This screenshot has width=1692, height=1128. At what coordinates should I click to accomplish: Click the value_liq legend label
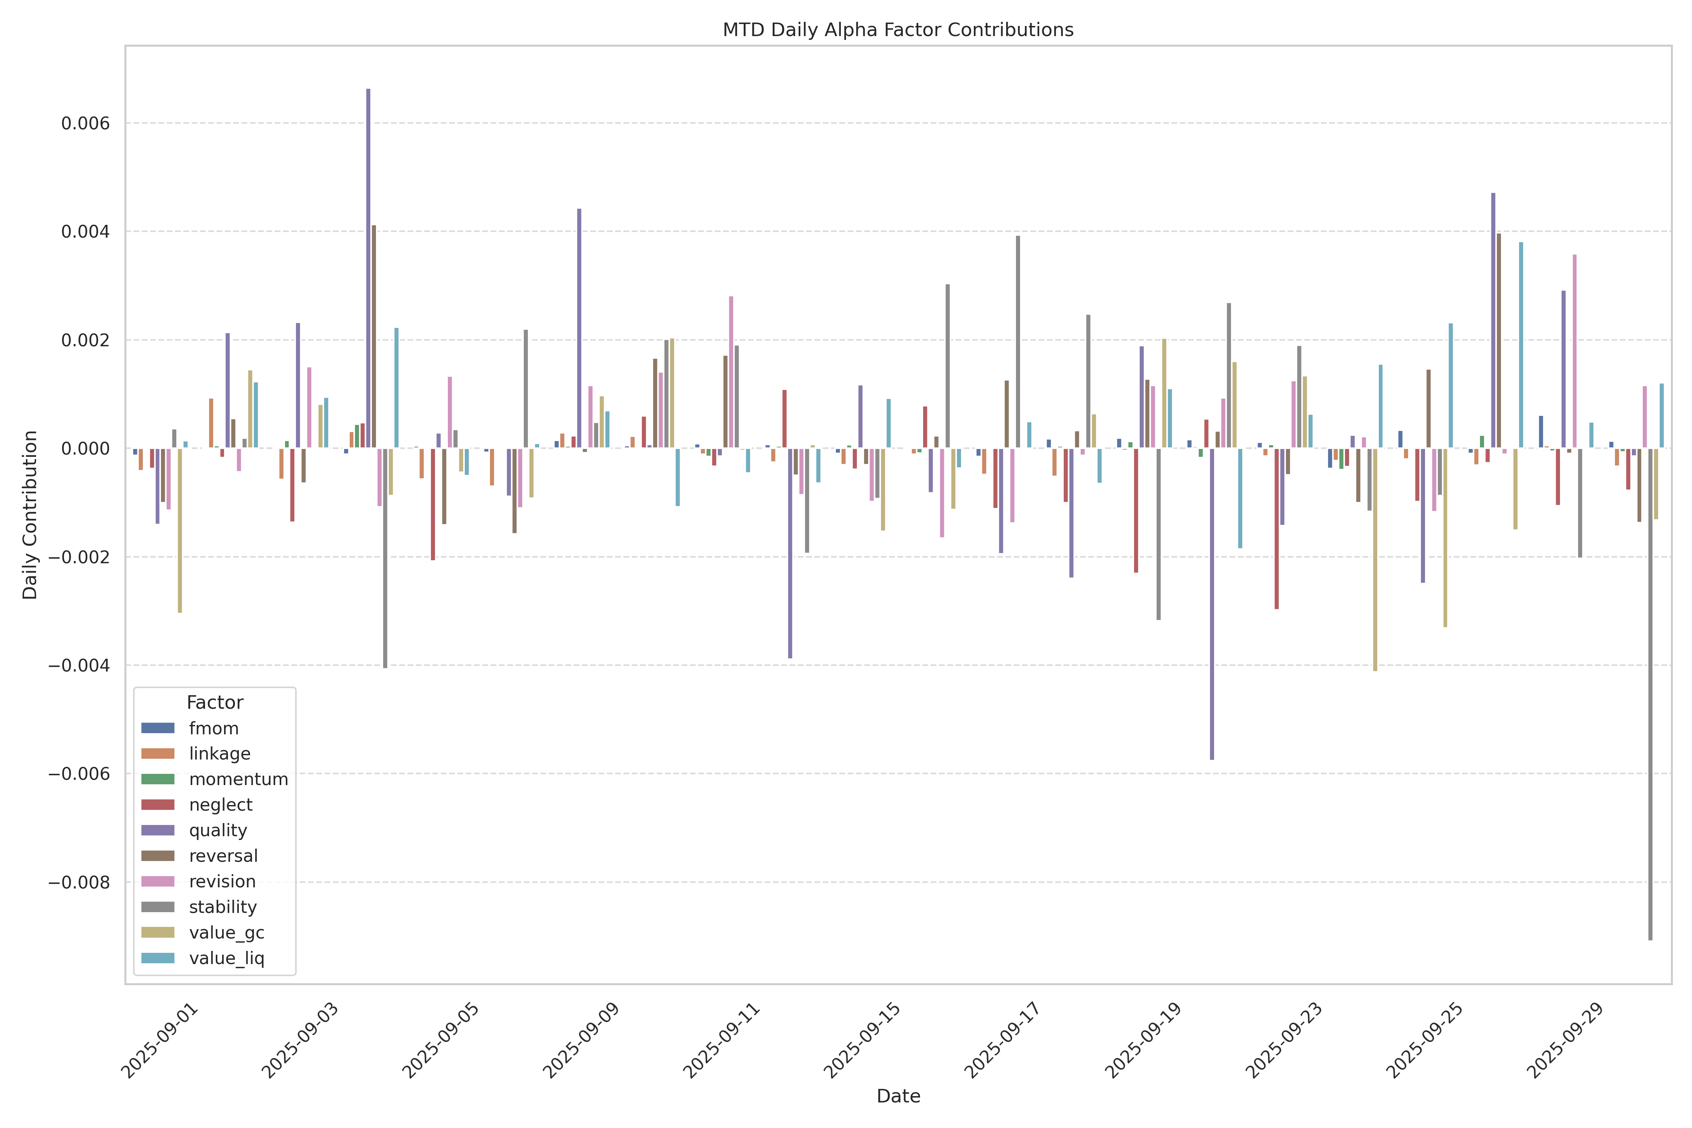(x=227, y=958)
